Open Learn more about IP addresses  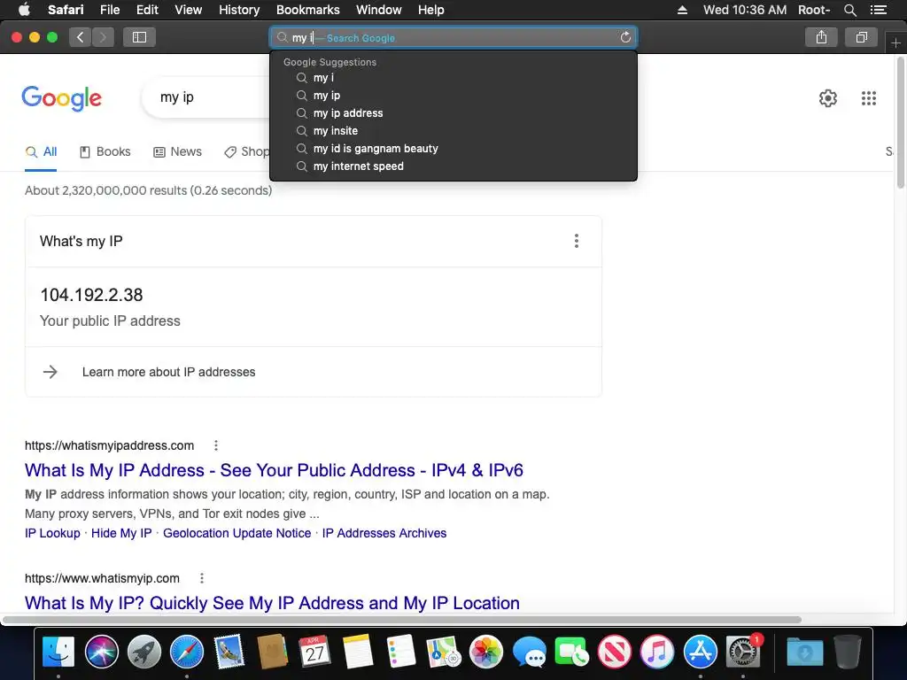[168, 372]
